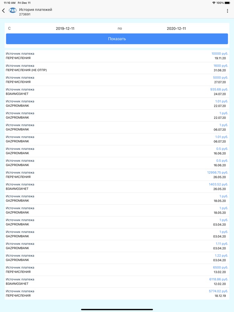This screenshot has height=312, width=234.
Task: Select the 935.68 руб. ВЗАИМОЗАЧЕТ payment
Action: (x=117, y=92)
